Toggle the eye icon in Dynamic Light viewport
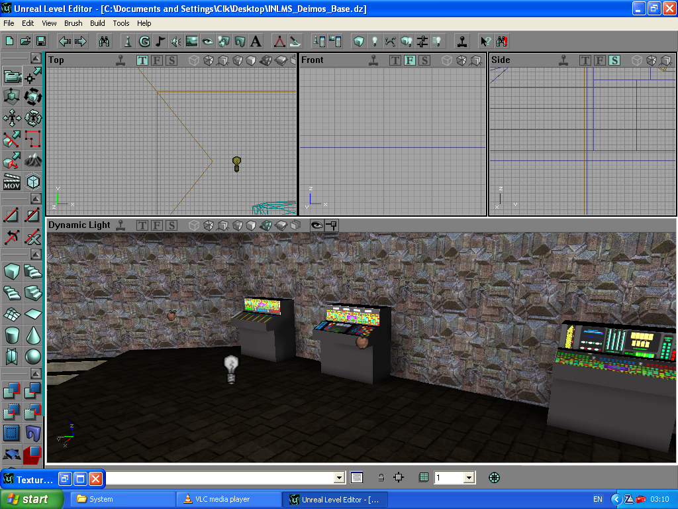 [316, 225]
